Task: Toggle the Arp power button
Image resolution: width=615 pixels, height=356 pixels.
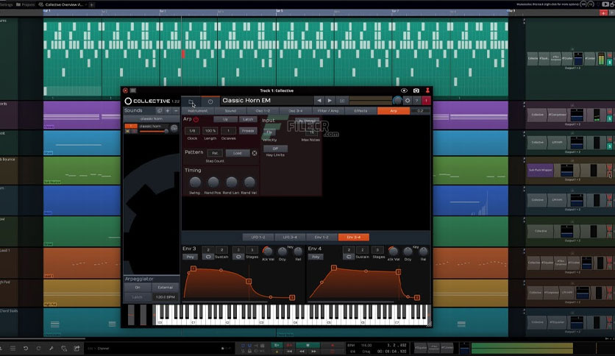Action: pos(196,119)
